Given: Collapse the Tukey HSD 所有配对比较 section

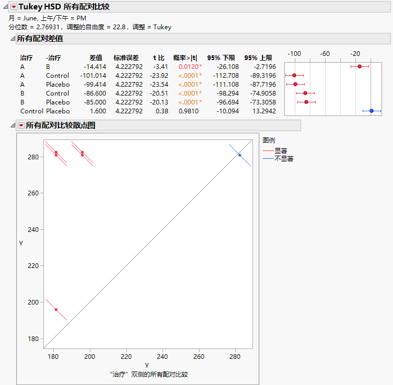Looking at the screenshot, I should tap(6, 7).
